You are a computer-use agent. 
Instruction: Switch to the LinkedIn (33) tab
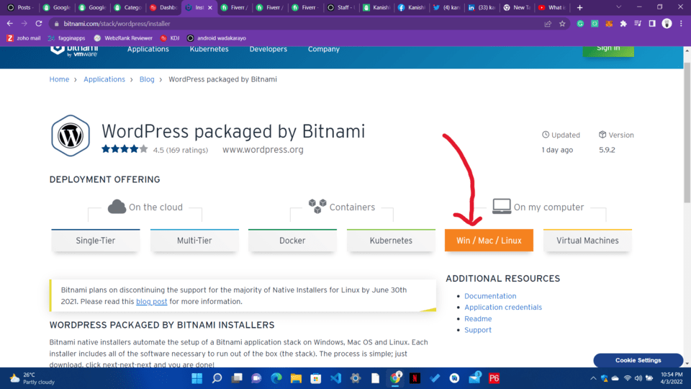[482, 7]
